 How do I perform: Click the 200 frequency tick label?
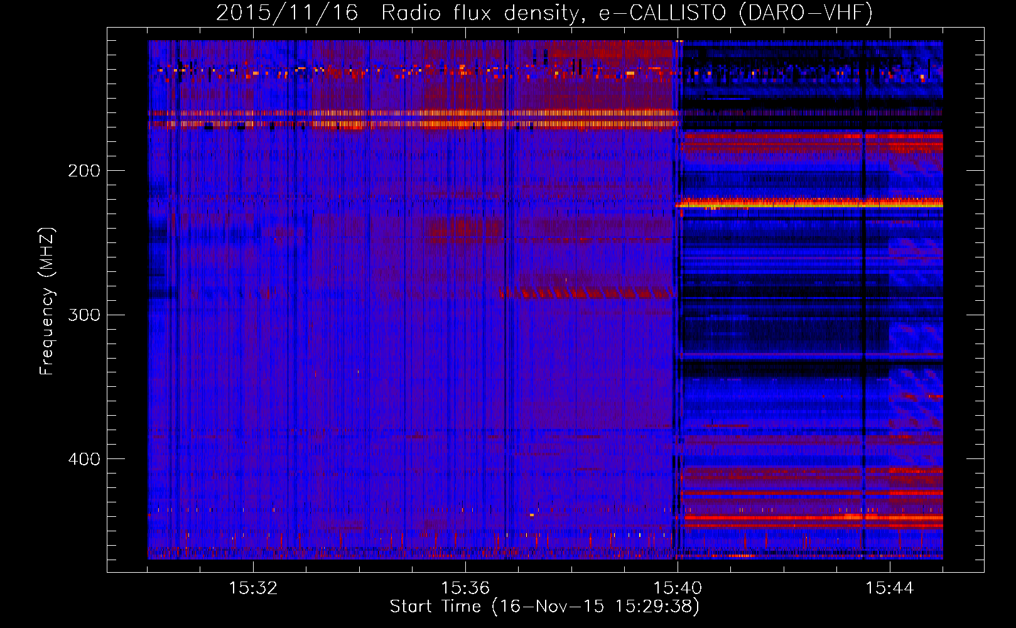[x=84, y=171]
